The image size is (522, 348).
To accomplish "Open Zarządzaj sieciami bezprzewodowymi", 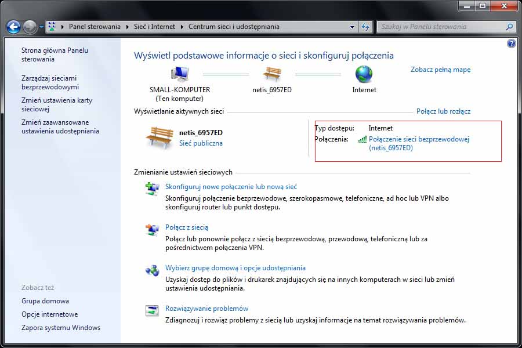I will pos(50,82).
